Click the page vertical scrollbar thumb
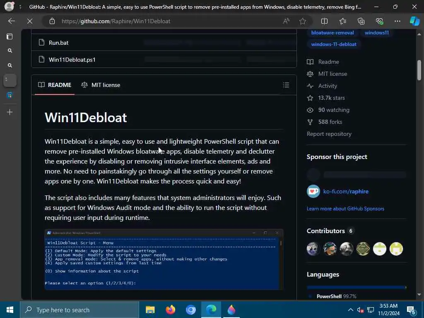This screenshot has height=318, width=424. 419,70
